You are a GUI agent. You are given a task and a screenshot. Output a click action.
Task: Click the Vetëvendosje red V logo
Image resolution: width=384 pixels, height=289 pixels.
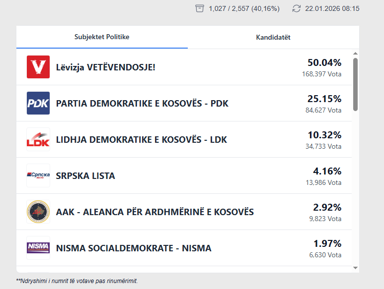click(38, 67)
